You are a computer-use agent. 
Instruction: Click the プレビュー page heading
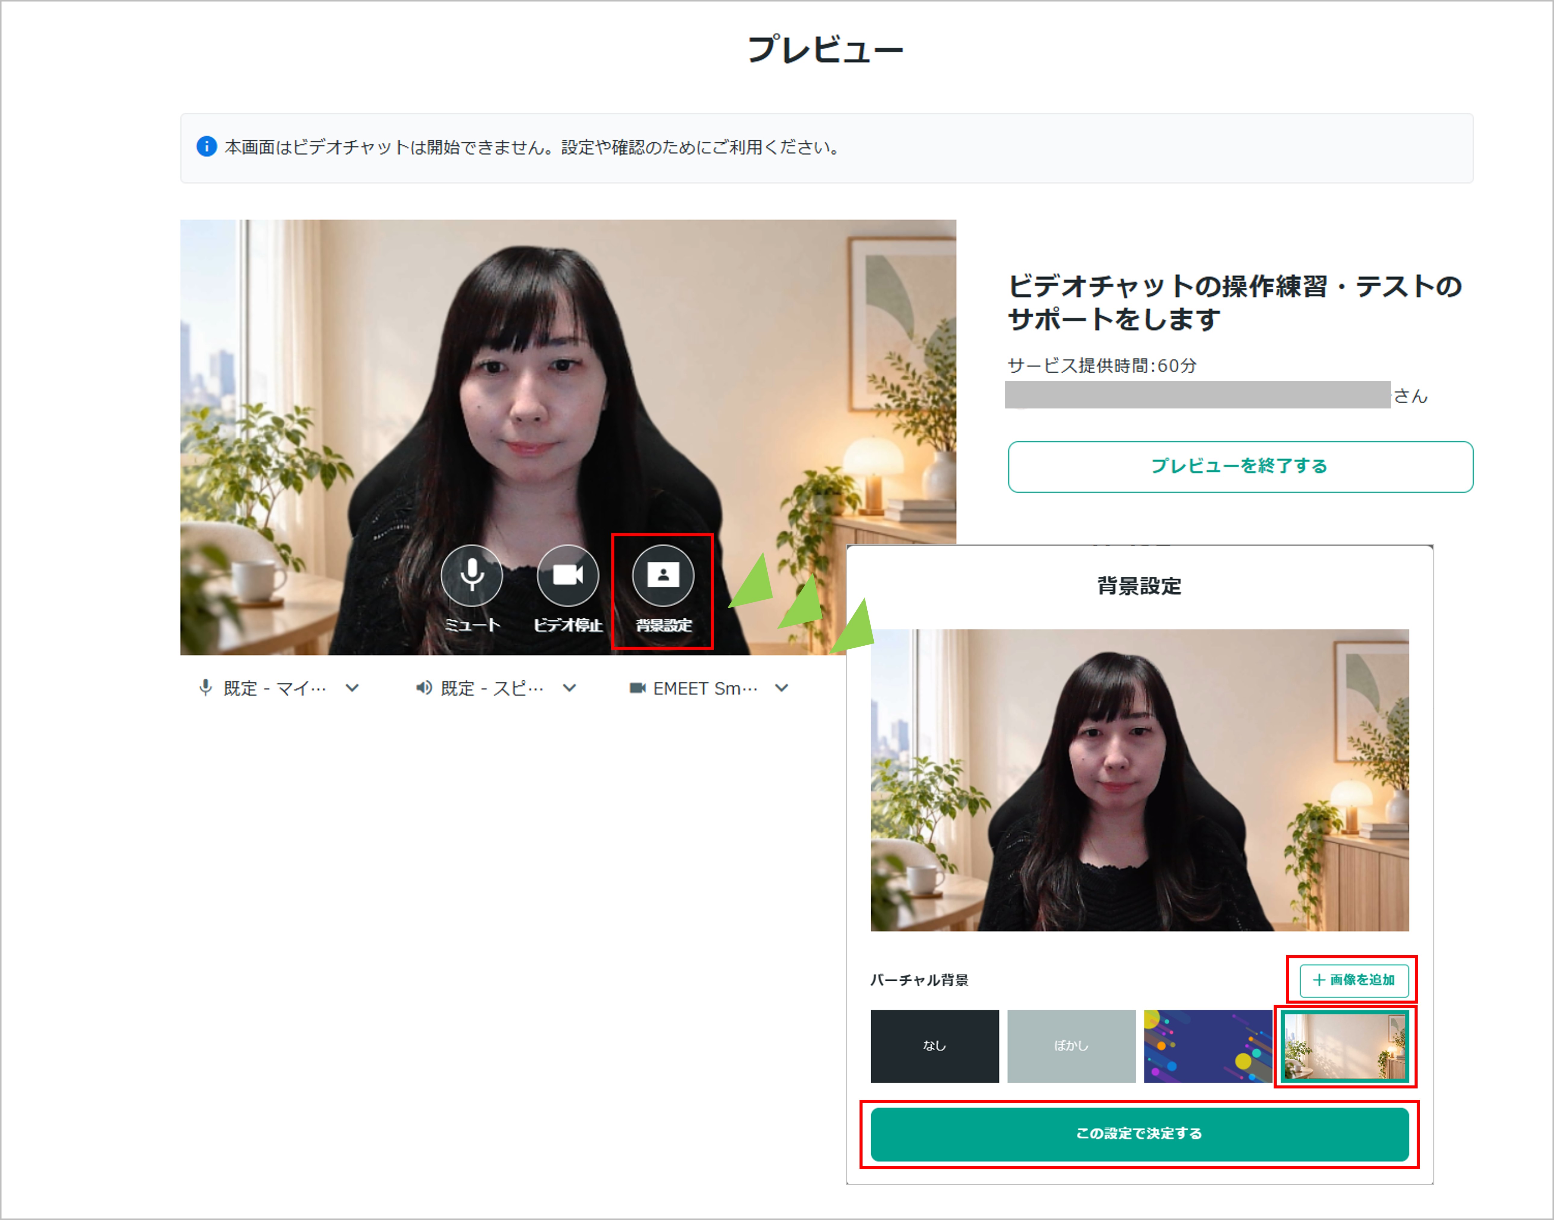pos(826,50)
